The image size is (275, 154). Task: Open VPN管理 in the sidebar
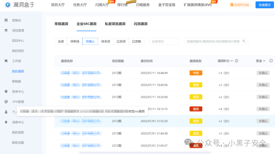tap(18, 102)
